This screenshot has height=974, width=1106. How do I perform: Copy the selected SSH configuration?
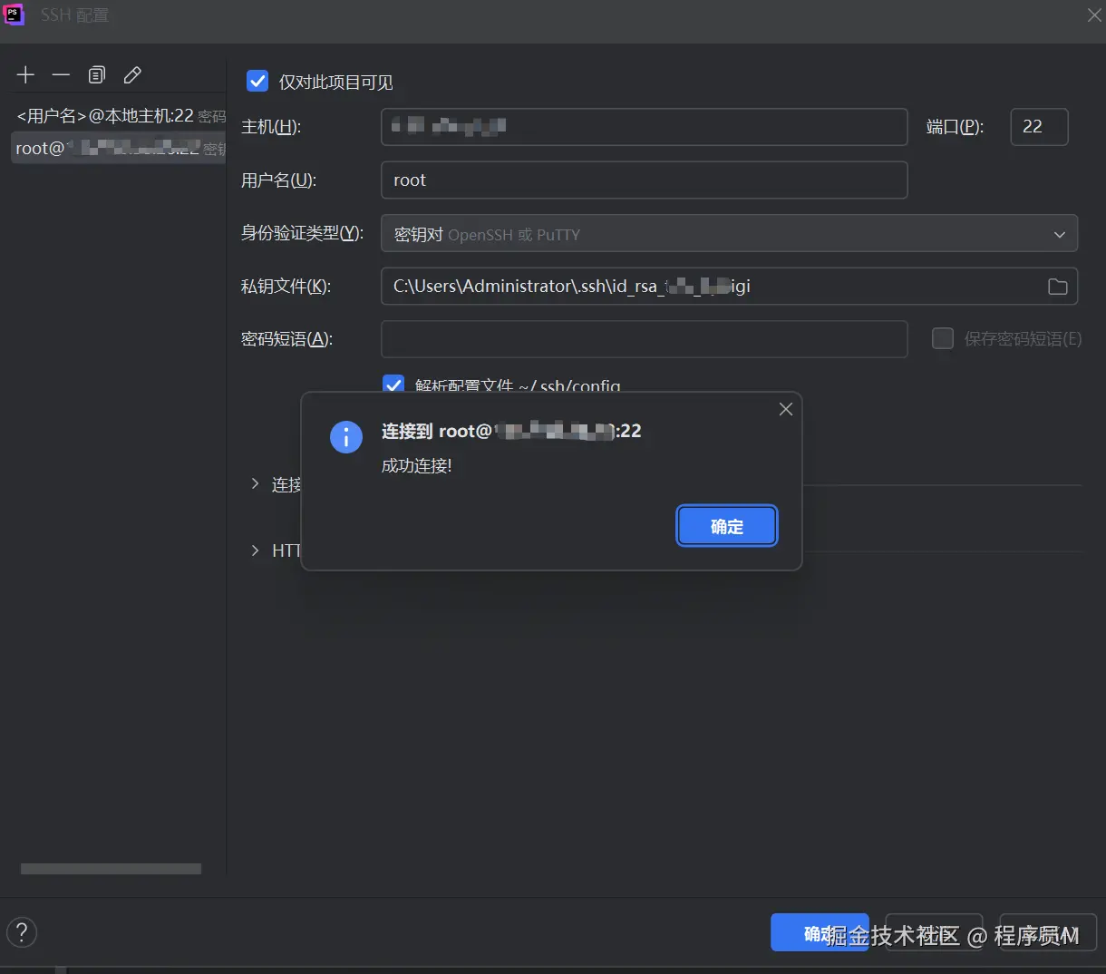[97, 75]
